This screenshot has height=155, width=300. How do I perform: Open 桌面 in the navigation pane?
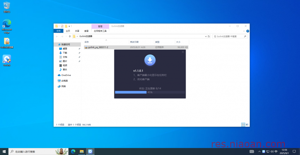pos(65,49)
